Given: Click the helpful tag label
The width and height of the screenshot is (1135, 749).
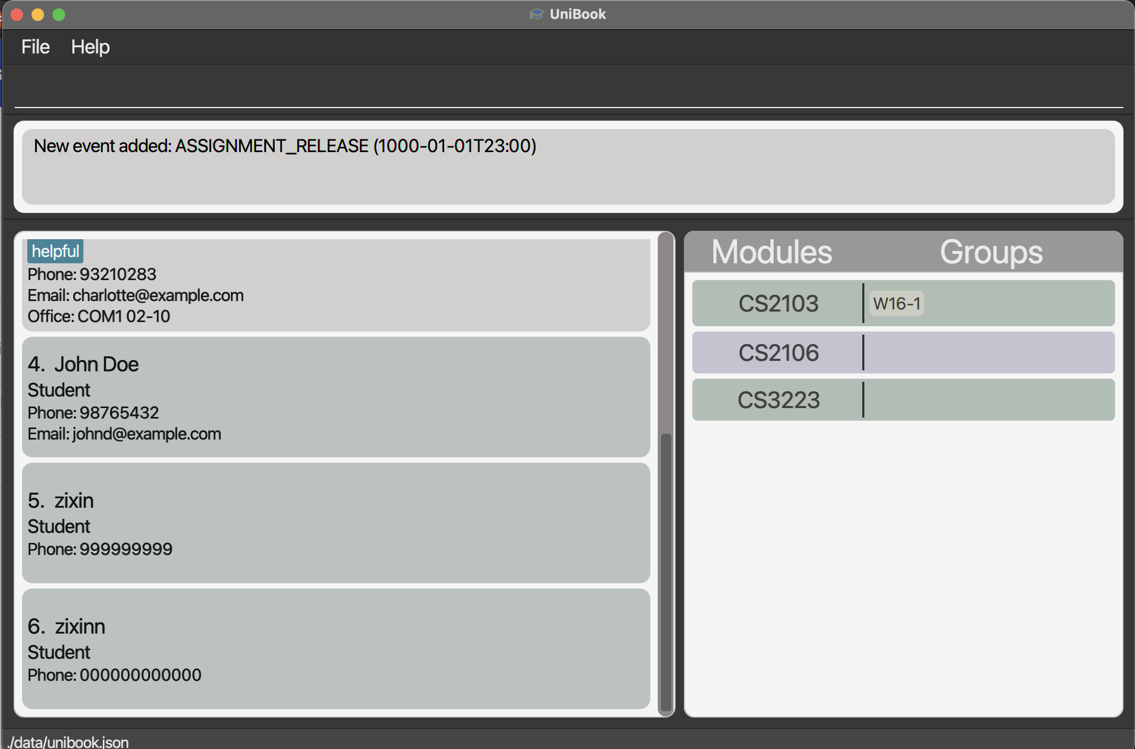Looking at the screenshot, I should (x=55, y=251).
